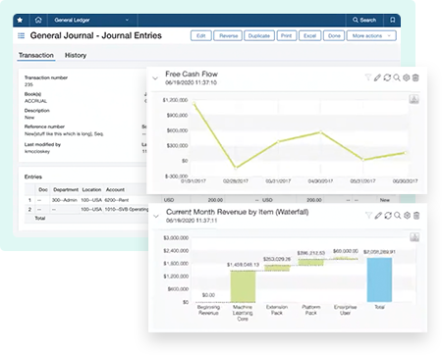Go to home via house icon

click(38, 21)
